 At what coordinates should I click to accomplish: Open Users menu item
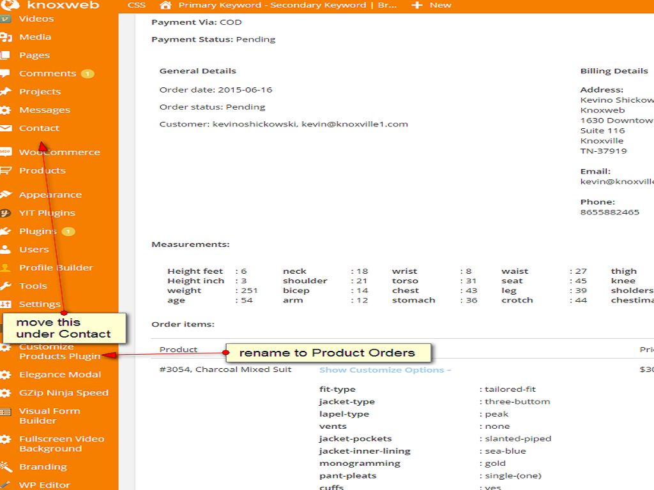pos(34,249)
